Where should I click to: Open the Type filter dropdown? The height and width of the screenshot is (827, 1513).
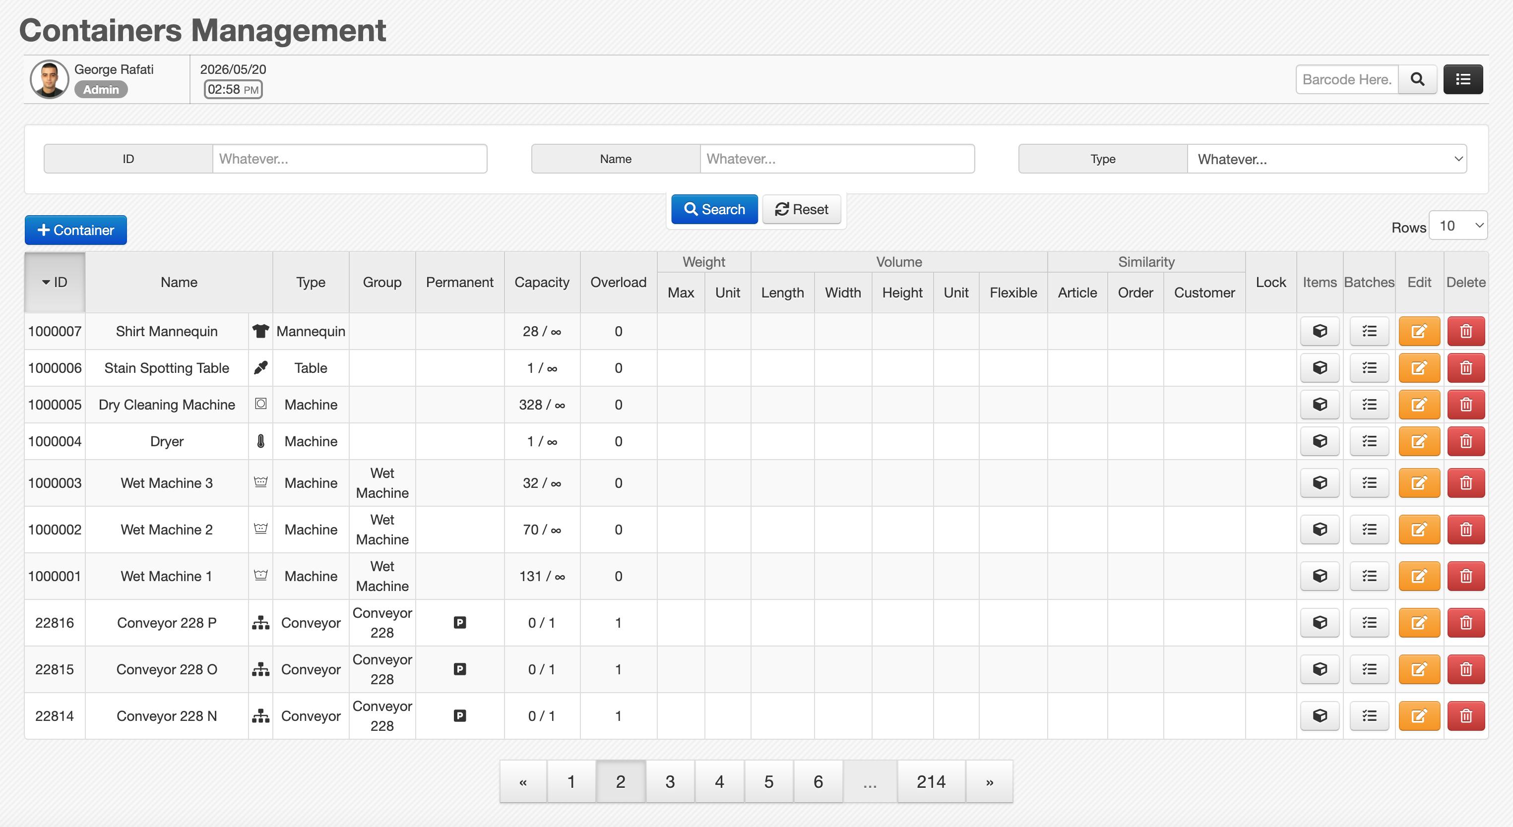click(1327, 159)
